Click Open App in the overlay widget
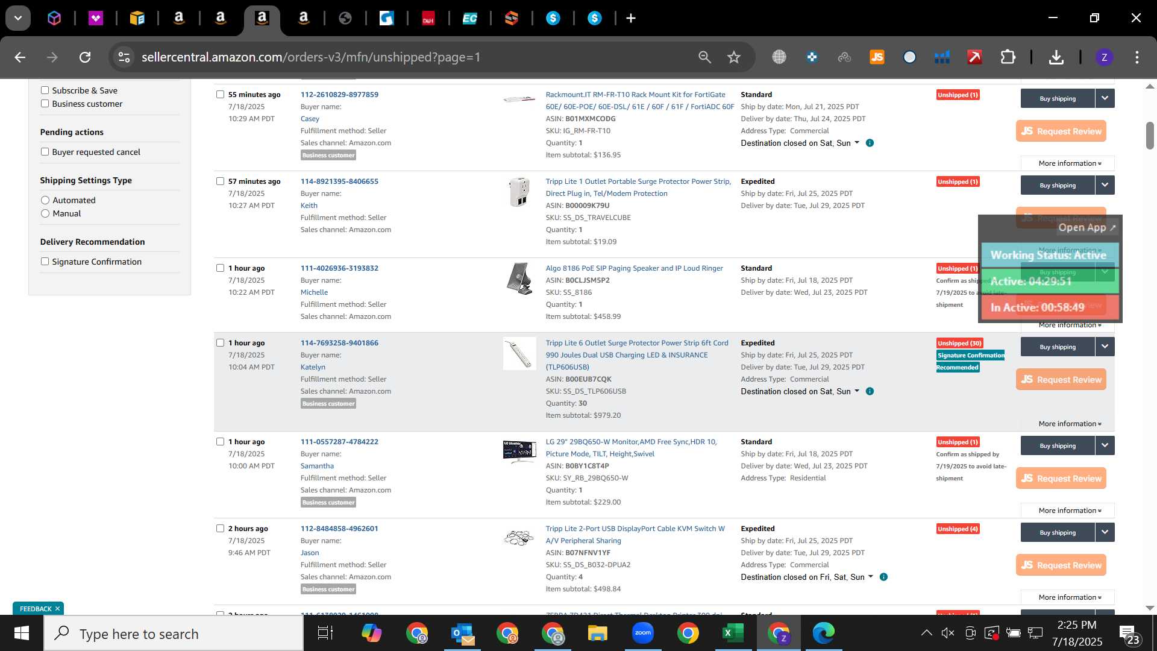1157x651 pixels. point(1088,227)
